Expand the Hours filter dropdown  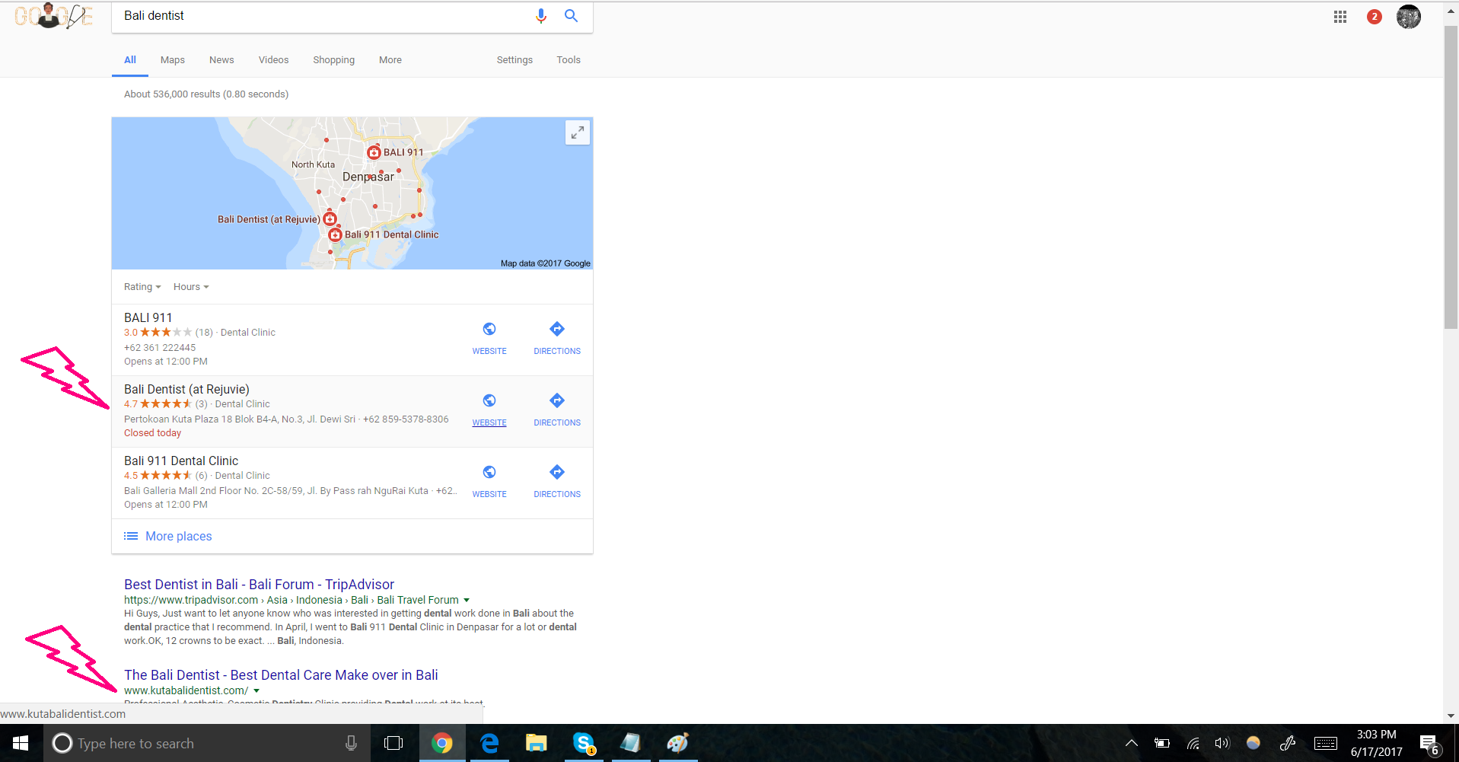pyautogui.click(x=191, y=287)
